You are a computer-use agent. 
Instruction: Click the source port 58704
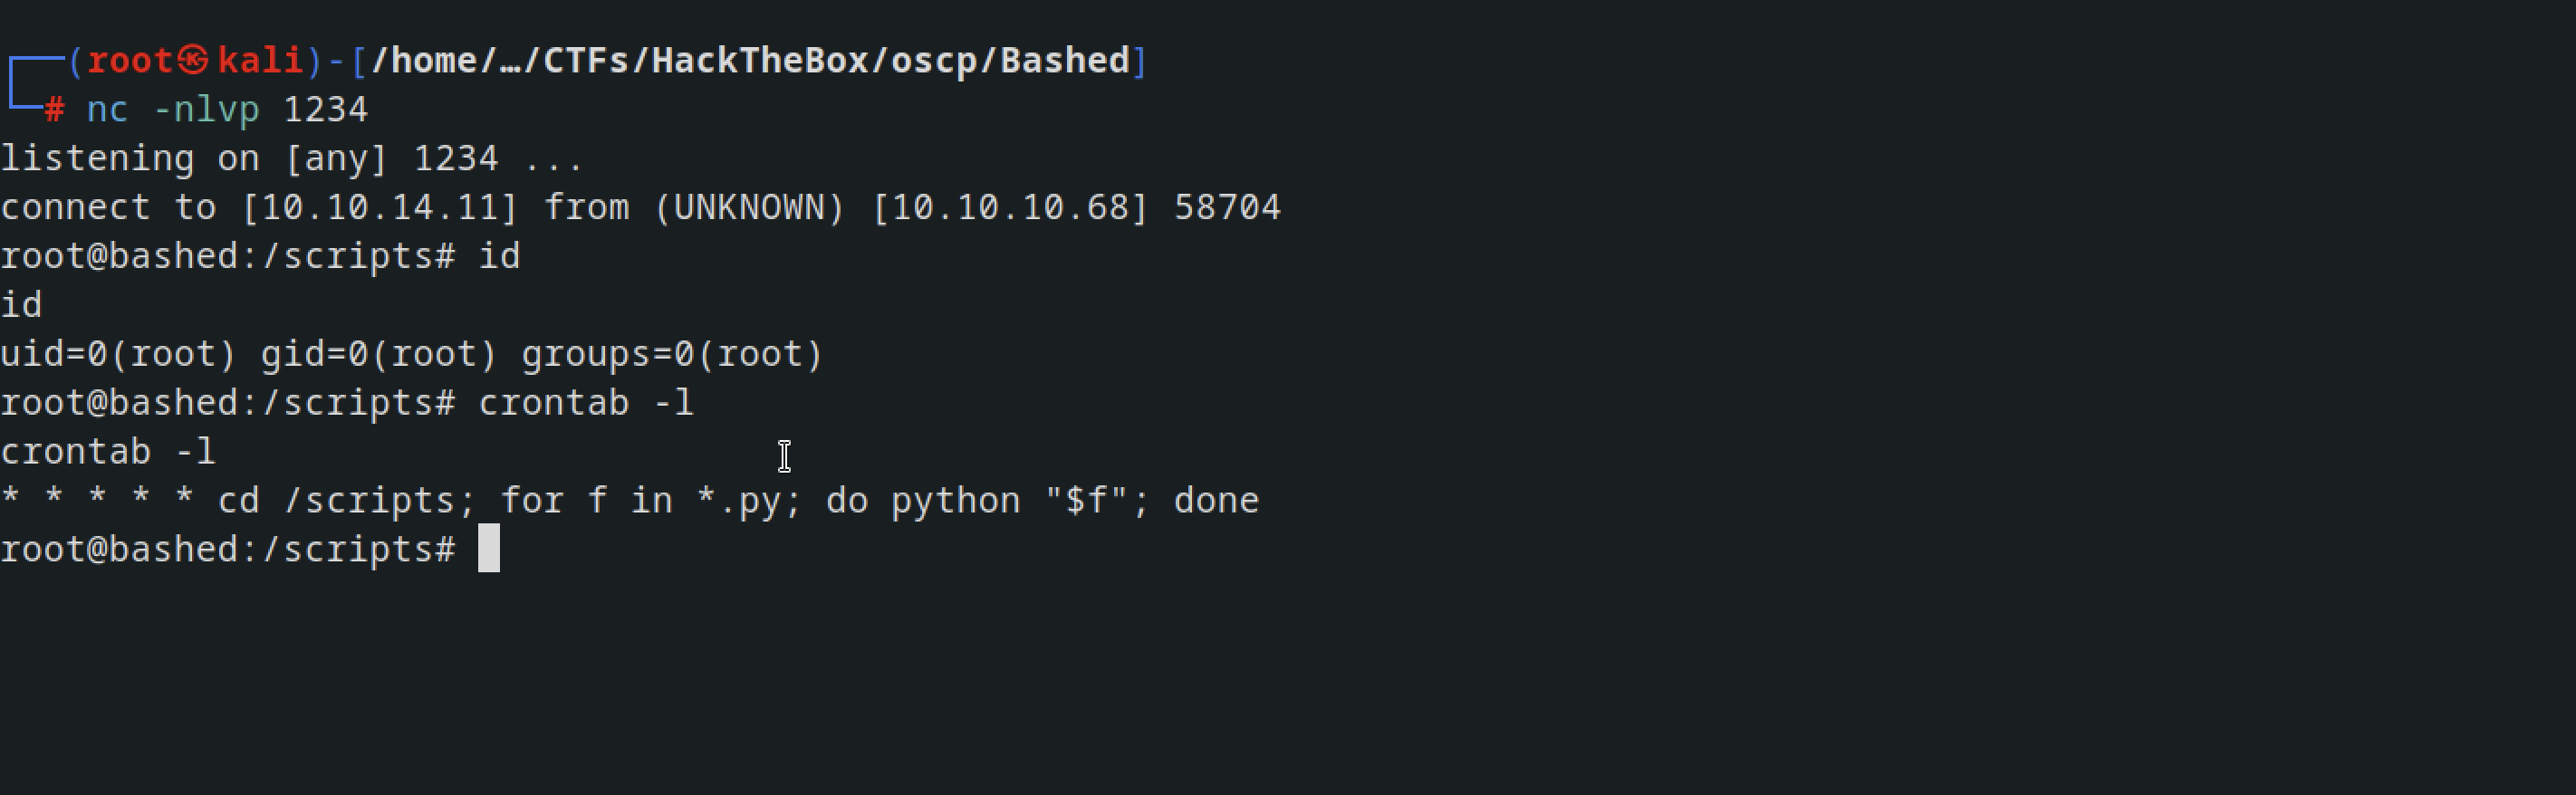[x=1227, y=207]
